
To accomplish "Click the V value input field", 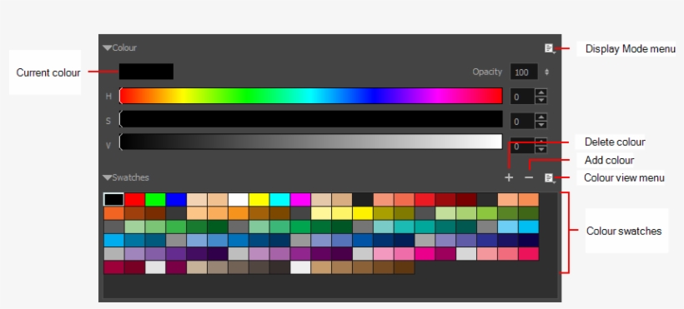I will click(522, 146).
